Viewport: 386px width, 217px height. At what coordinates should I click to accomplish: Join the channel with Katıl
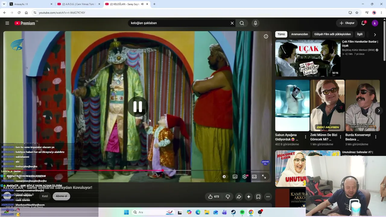coord(45,196)
